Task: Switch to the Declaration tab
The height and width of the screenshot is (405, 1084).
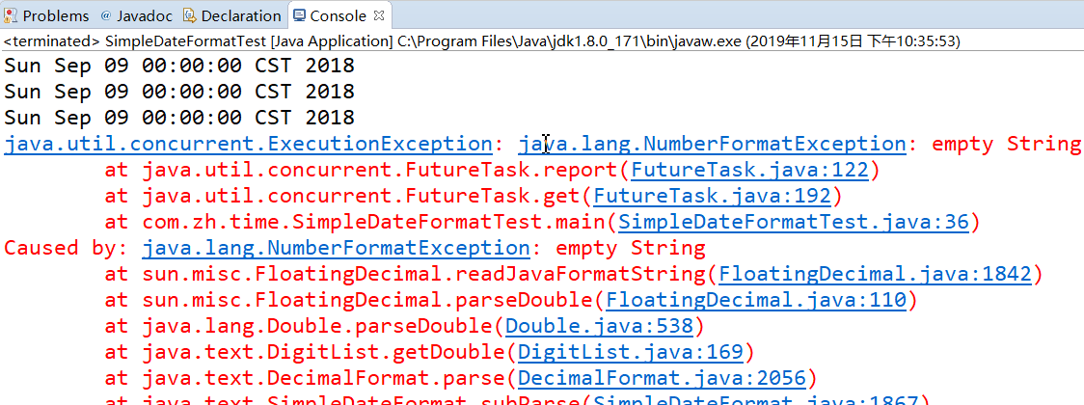Action: pos(241,15)
